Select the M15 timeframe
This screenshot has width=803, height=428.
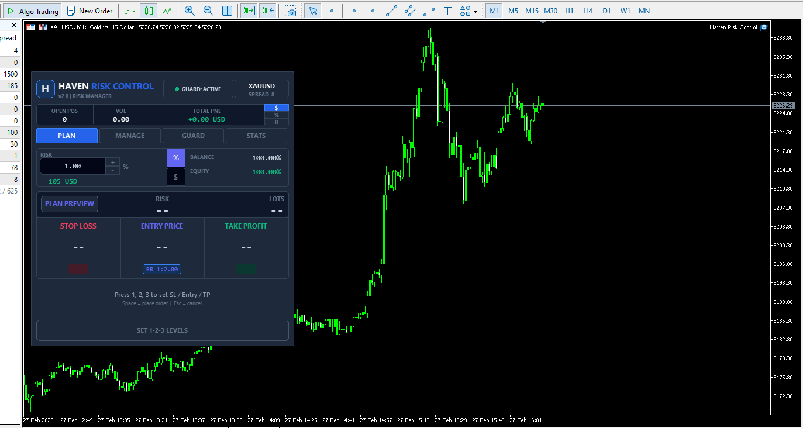point(532,11)
